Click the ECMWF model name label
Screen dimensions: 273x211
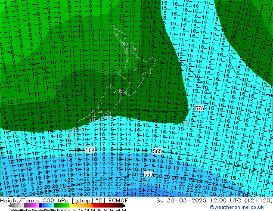(118, 201)
